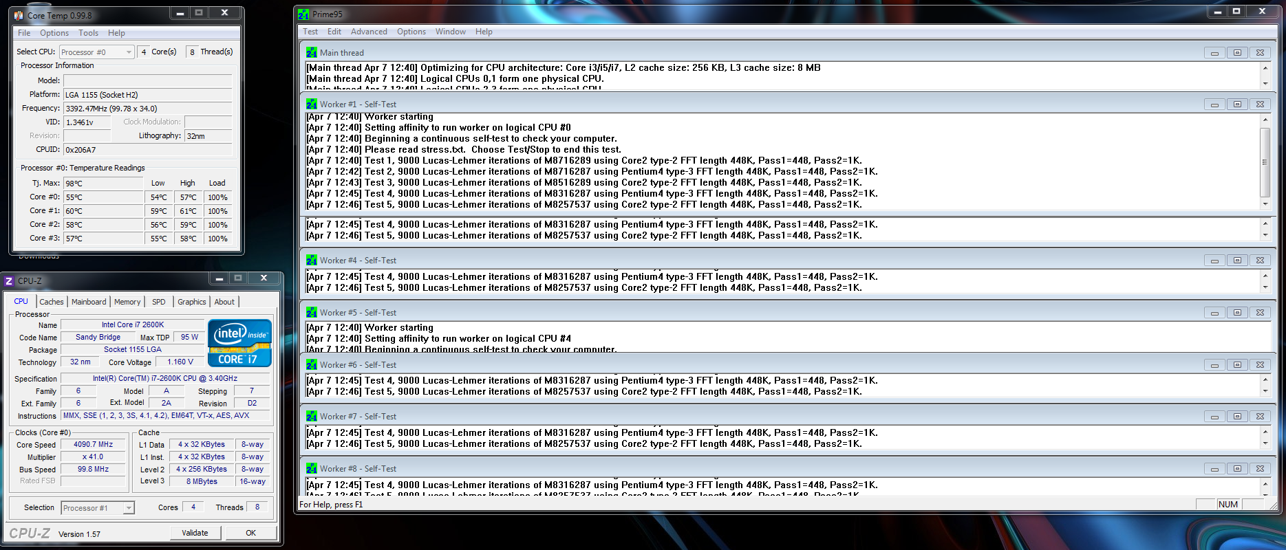
Task: Switch to CPU-Z SPD tab
Action: 159,302
